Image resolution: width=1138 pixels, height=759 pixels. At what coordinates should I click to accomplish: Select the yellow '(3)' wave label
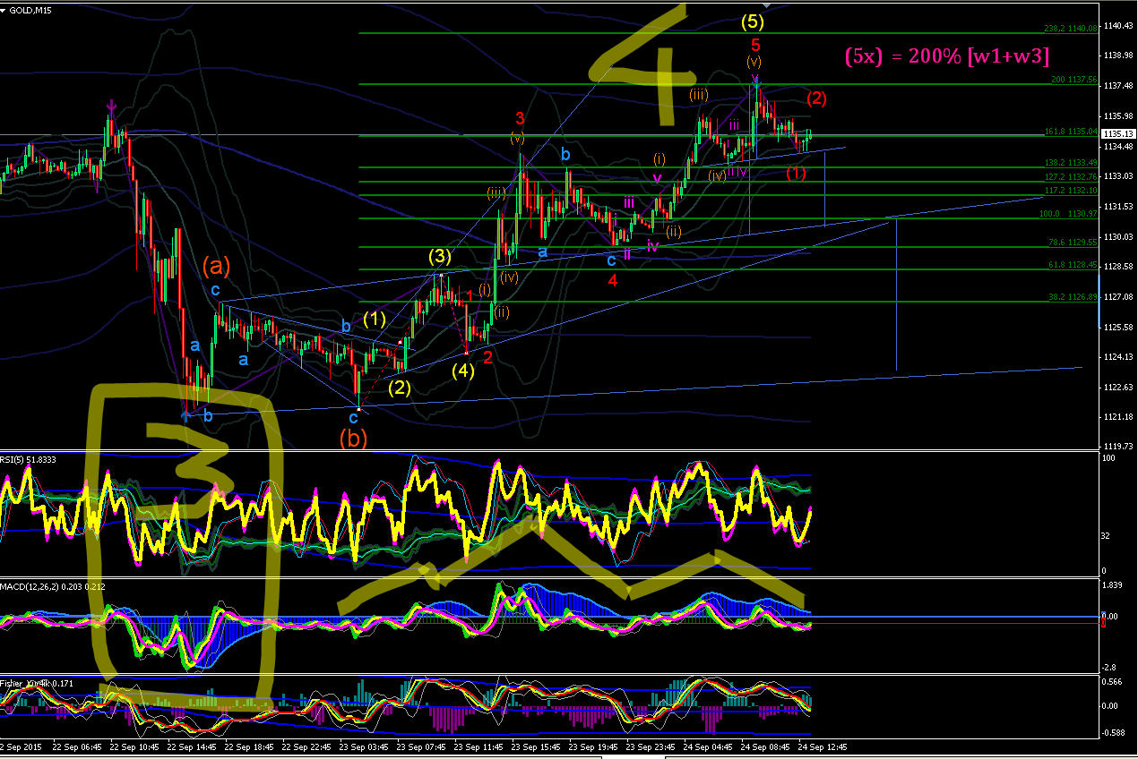tap(439, 257)
